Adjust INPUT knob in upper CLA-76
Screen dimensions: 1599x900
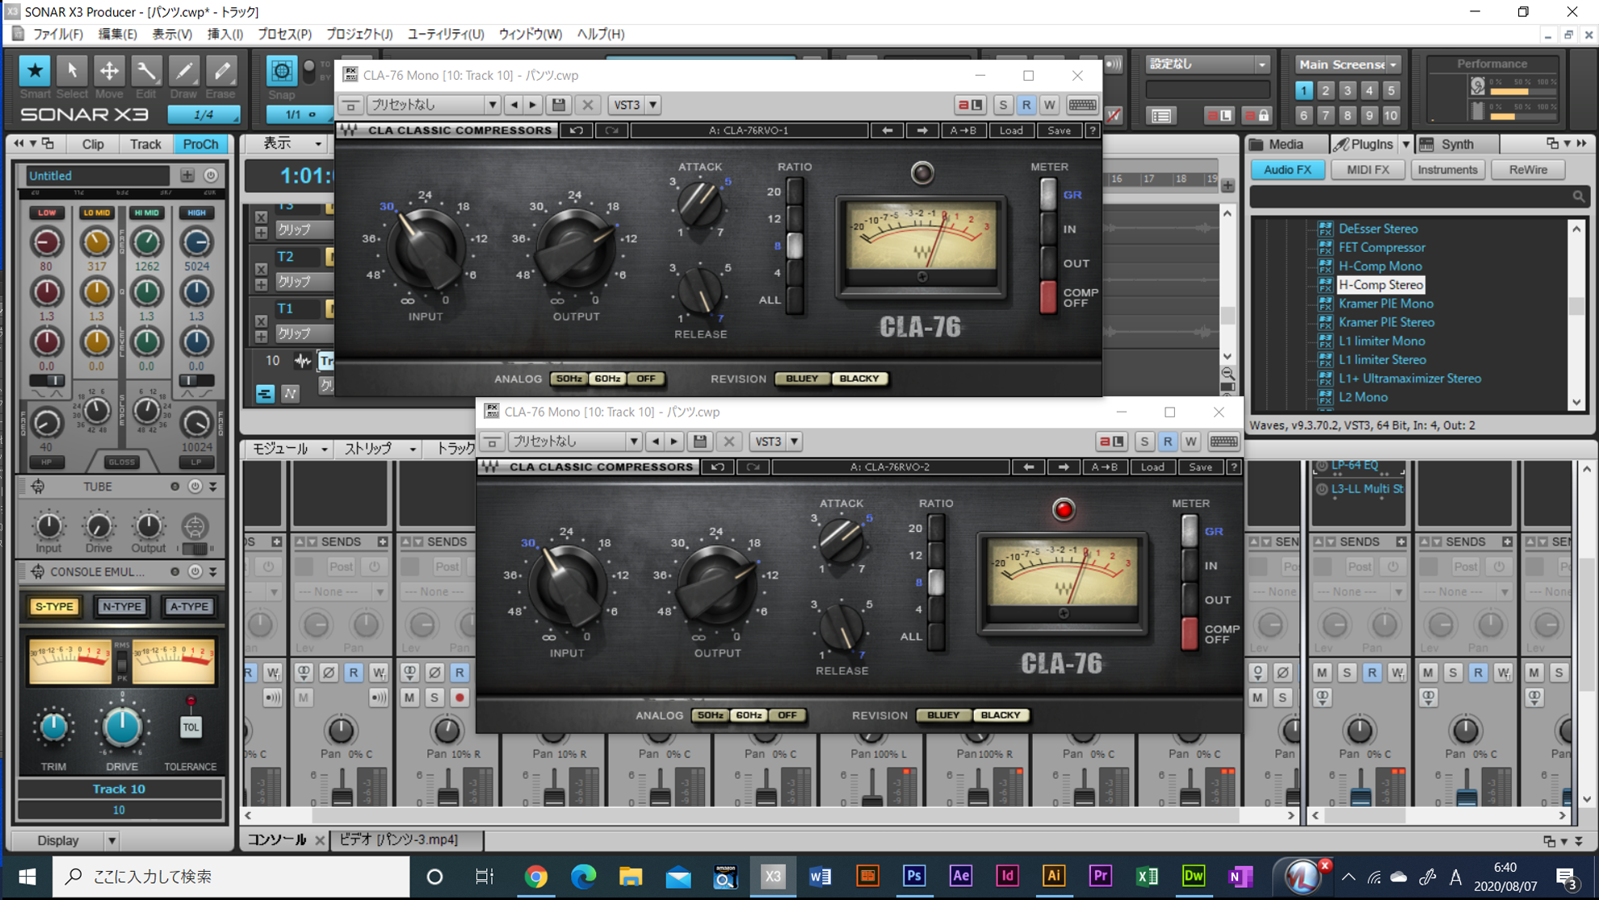[x=425, y=249]
